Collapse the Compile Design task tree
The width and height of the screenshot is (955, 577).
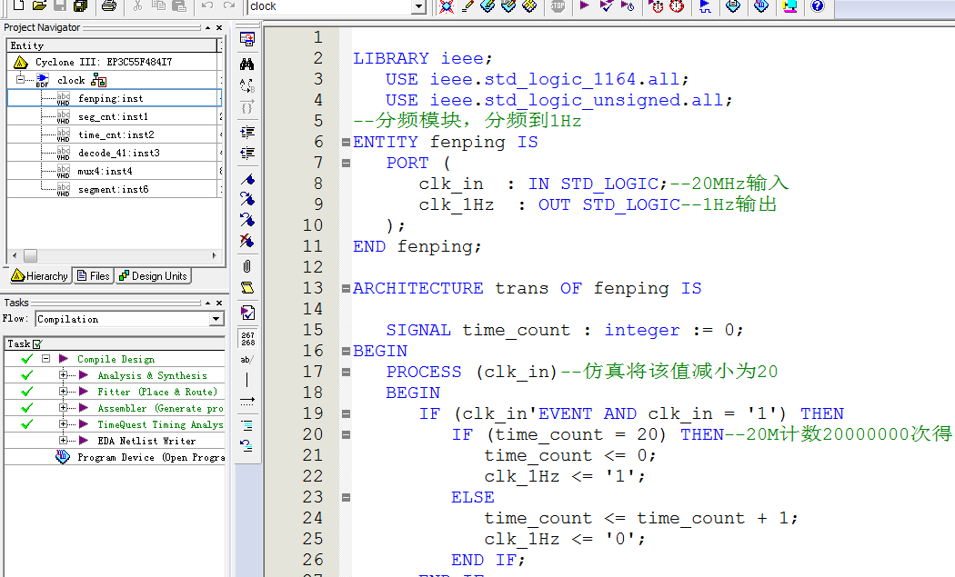tap(45, 359)
